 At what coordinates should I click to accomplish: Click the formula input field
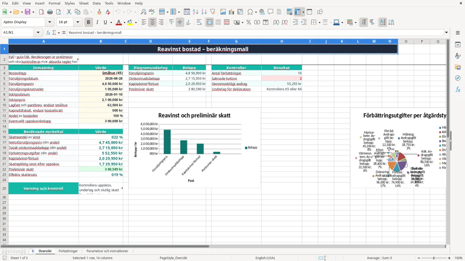pos(255,33)
